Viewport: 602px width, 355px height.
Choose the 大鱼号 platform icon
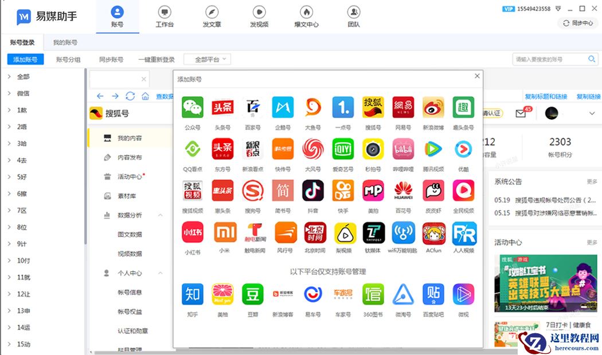(x=313, y=107)
